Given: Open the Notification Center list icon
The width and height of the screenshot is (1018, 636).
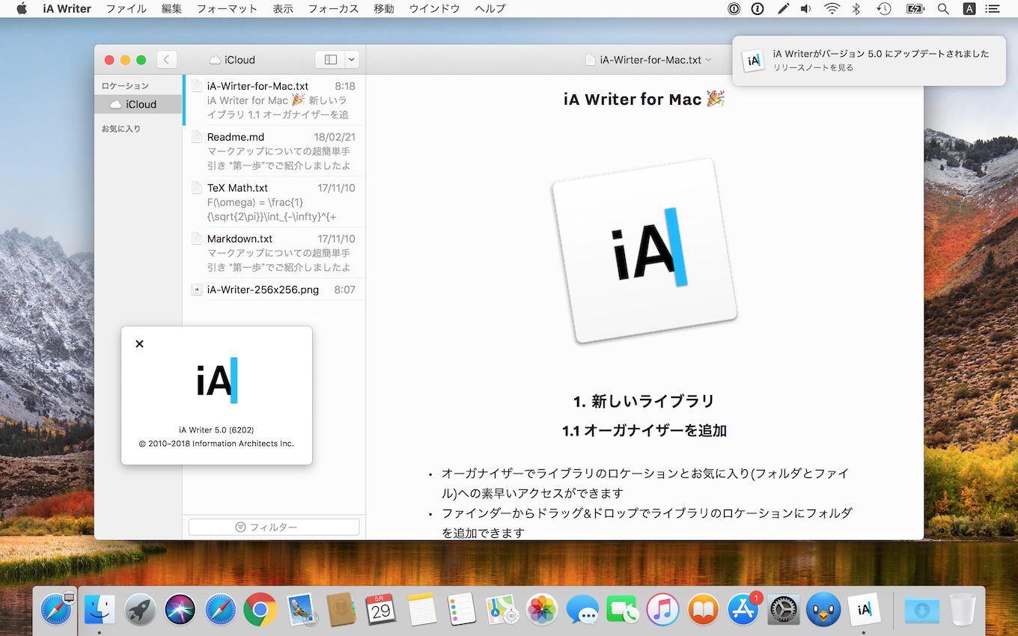Looking at the screenshot, I should [993, 9].
